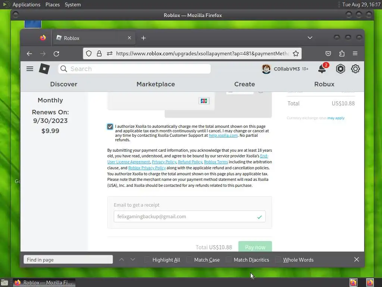Go to the Discover tab

click(63, 84)
